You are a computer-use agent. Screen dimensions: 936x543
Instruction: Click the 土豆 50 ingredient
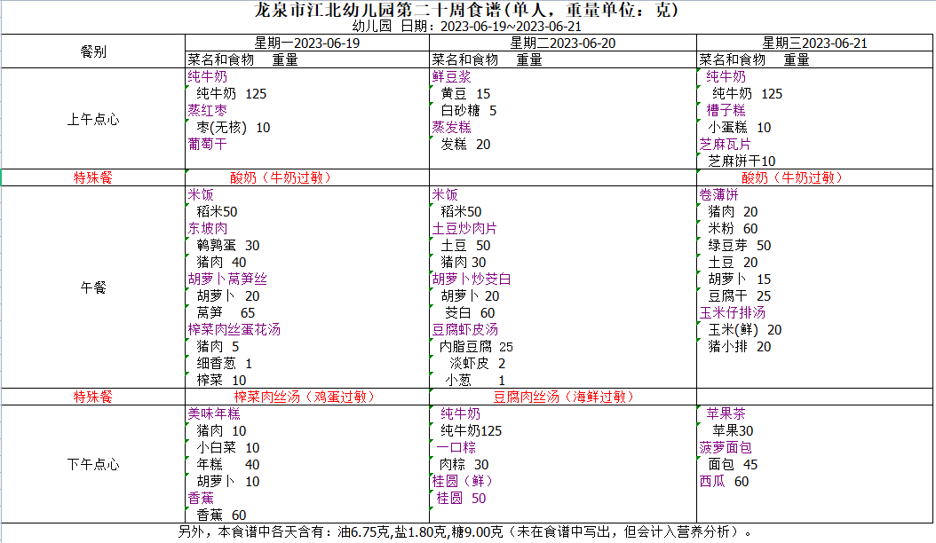tap(465, 245)
